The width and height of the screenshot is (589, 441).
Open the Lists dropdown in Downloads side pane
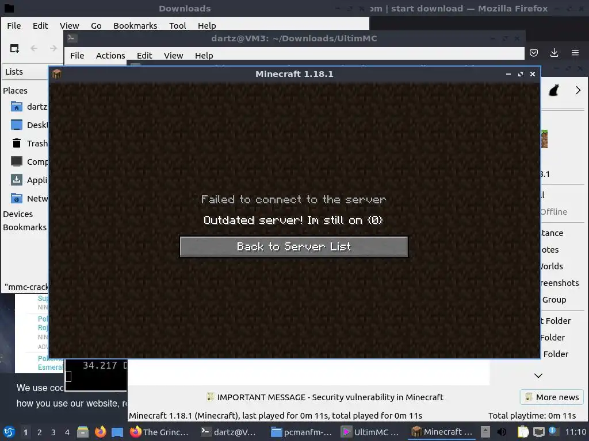coord(26,72)
